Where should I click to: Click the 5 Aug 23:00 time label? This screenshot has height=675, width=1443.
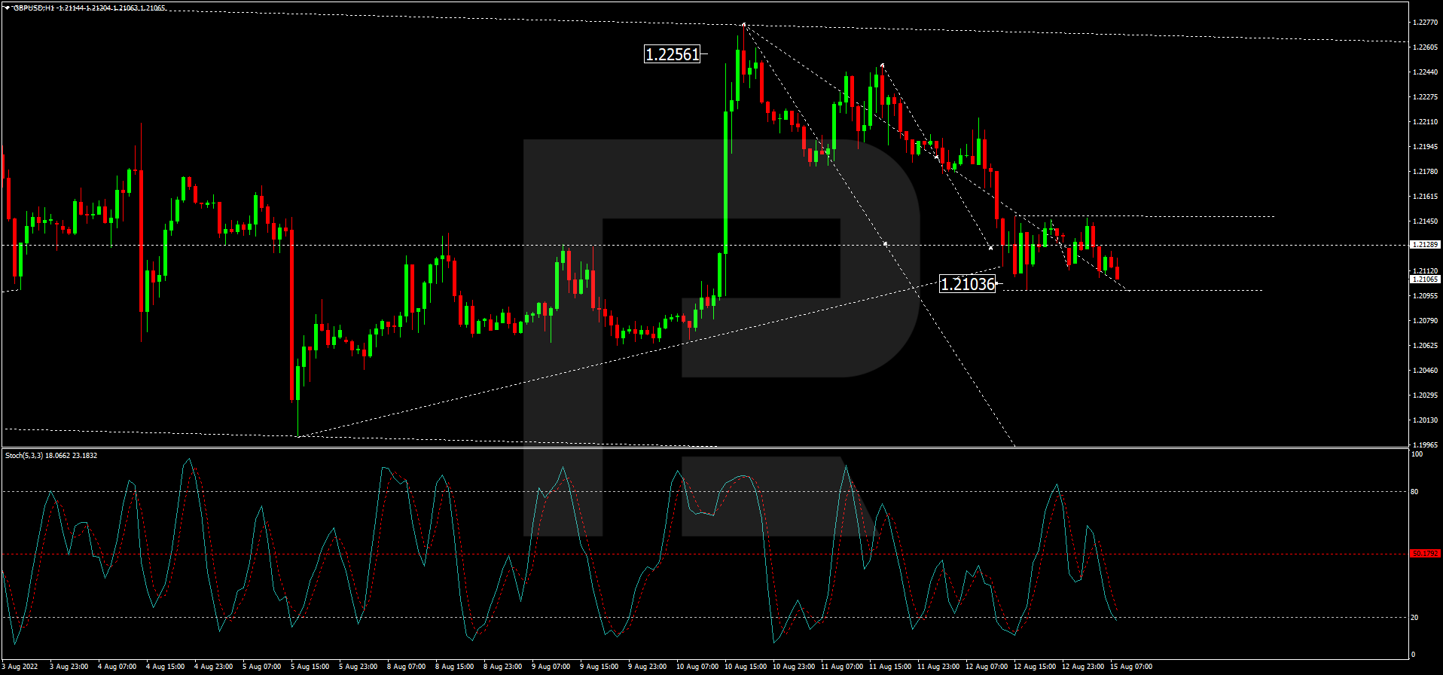coord(358,667)
